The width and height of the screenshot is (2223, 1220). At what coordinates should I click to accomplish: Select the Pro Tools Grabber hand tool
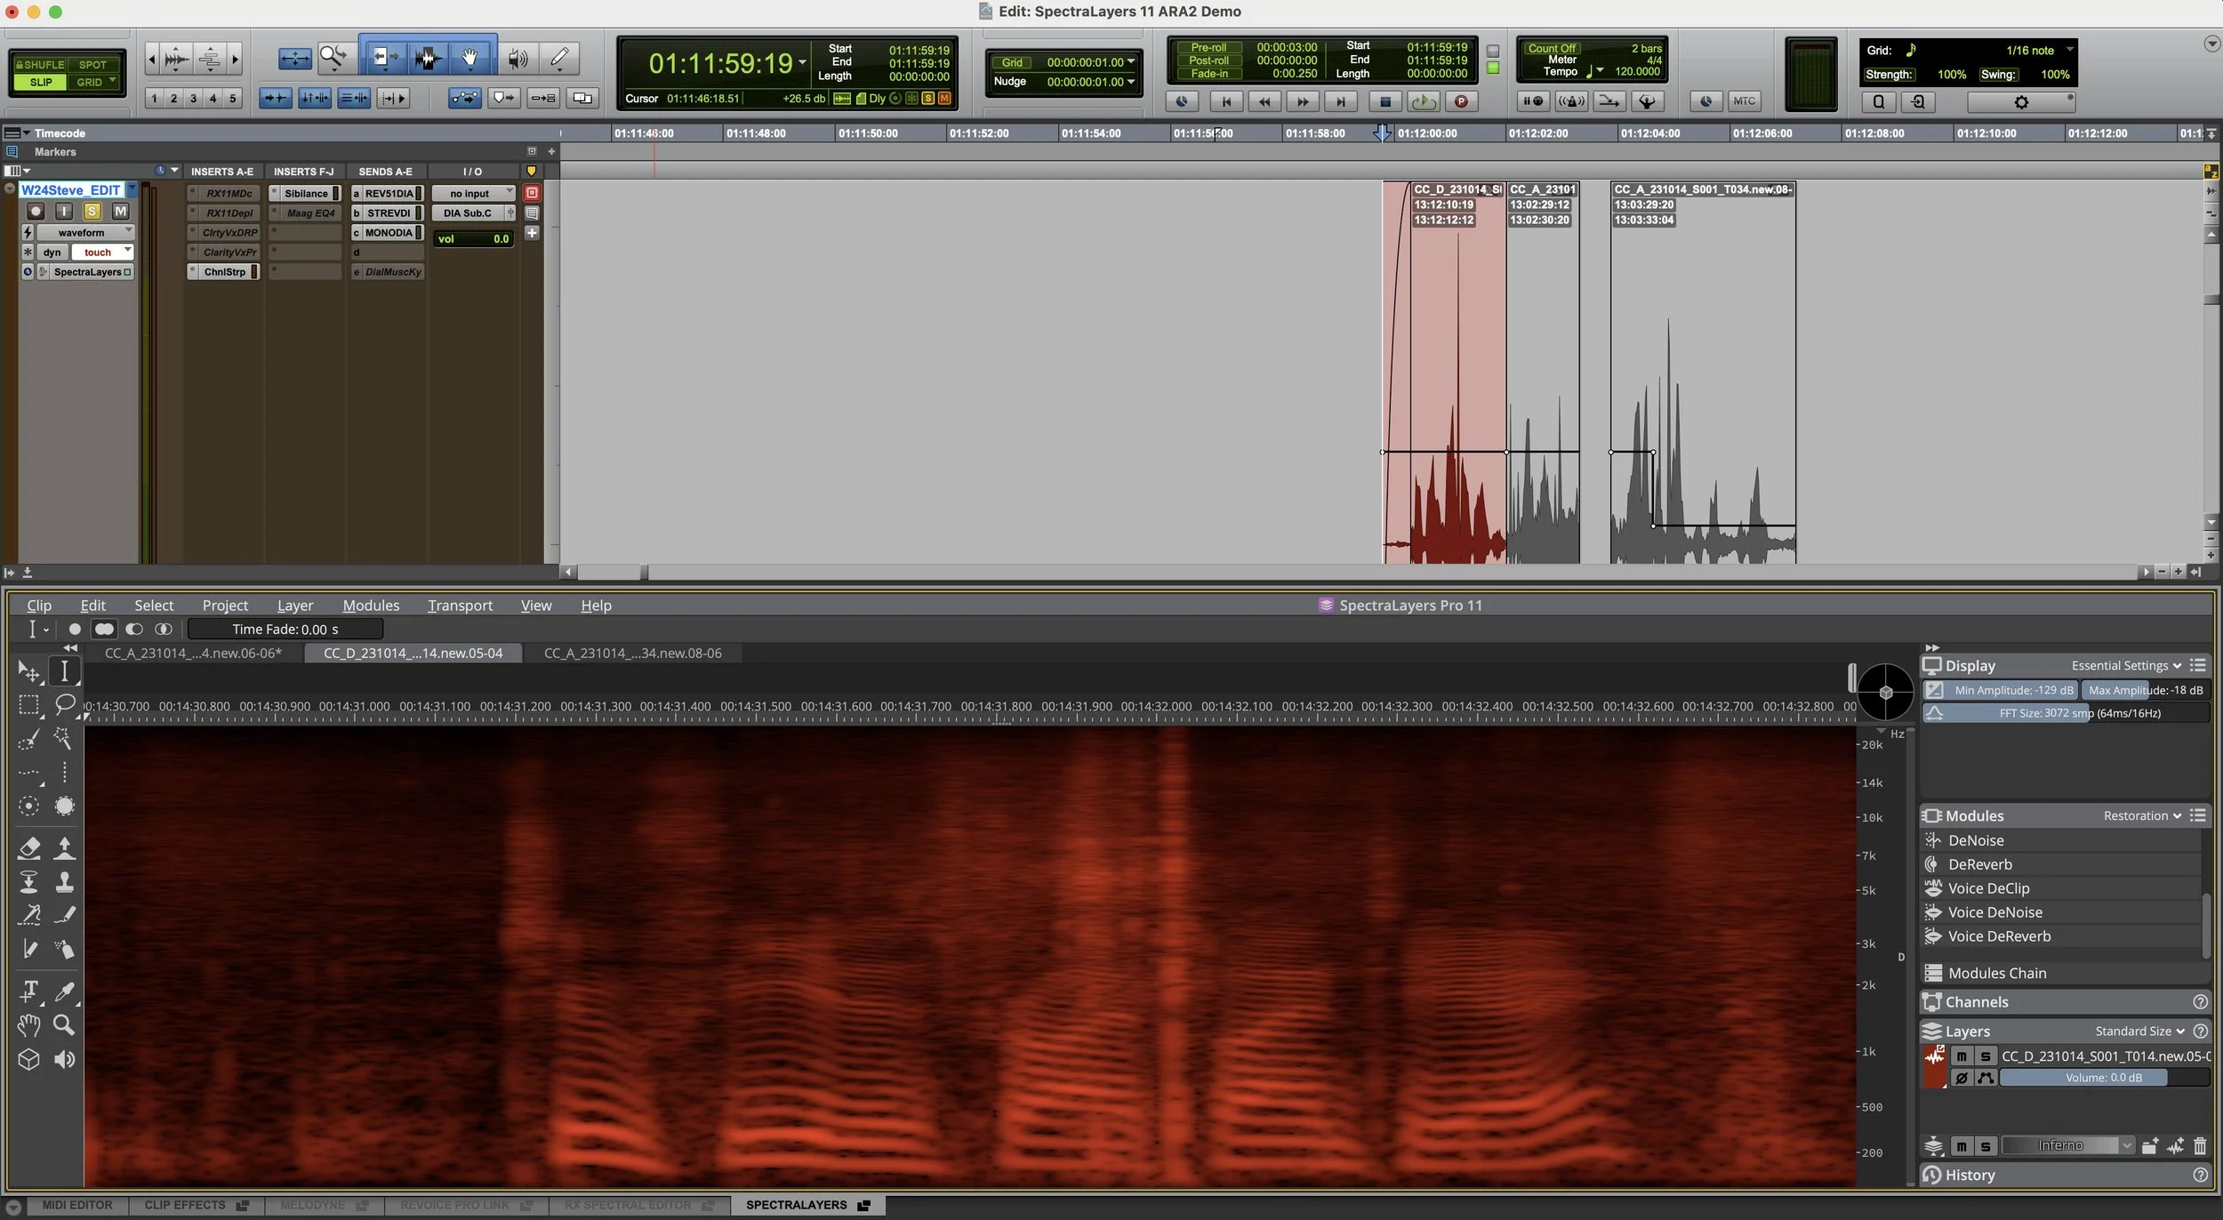click(469, 59)
